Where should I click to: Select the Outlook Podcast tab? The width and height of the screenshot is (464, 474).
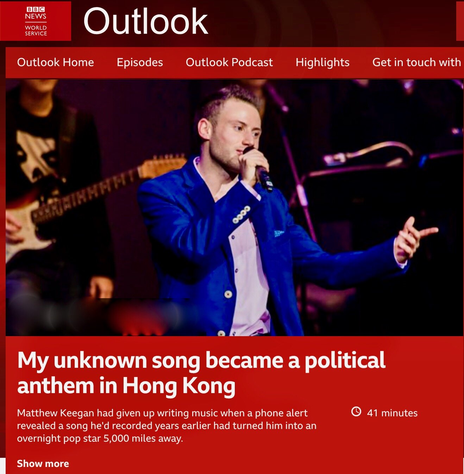pos(229,62)
